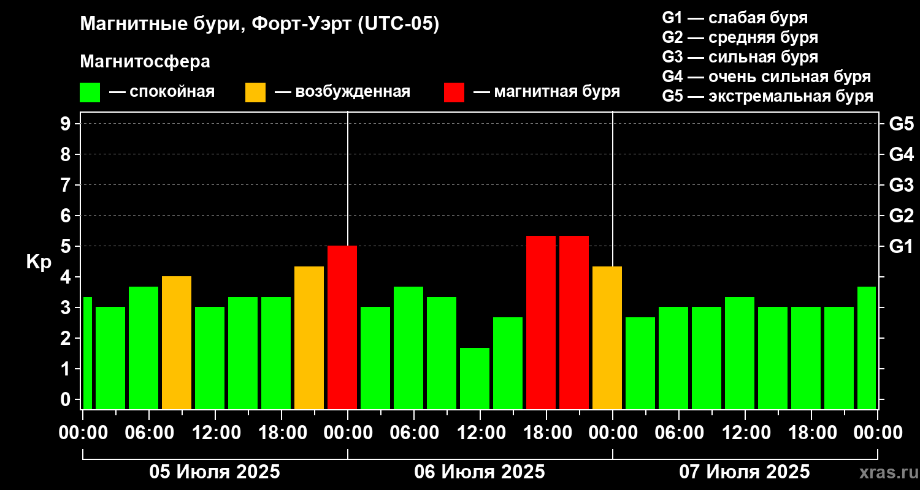Screen dimensions: 920x490
Task: Click the red bar crossing midnight after 5 July
Action: click(x=342, y=327)
